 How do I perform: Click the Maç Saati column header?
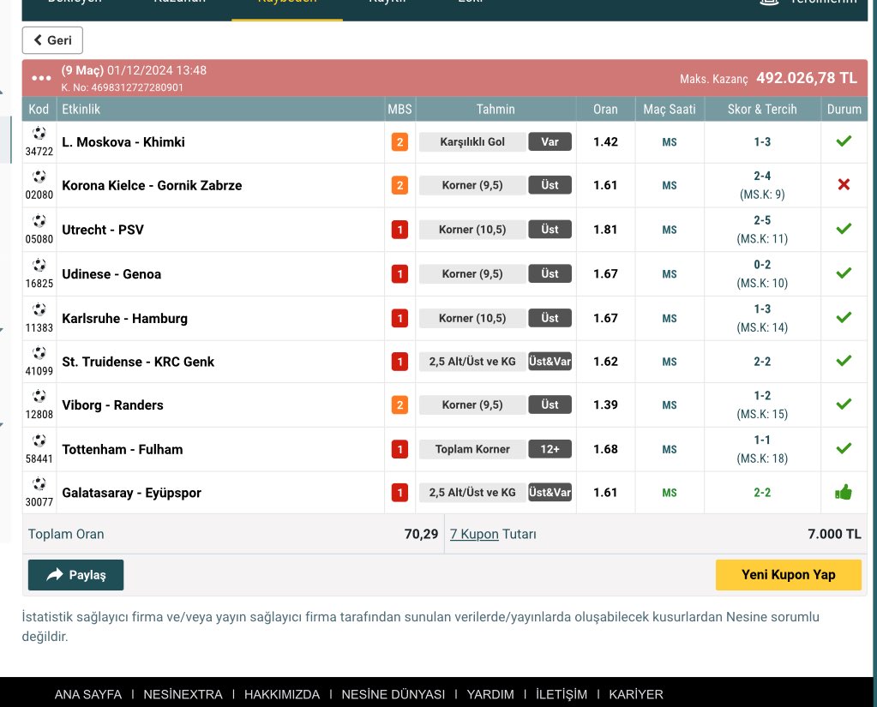coord(670,109)
